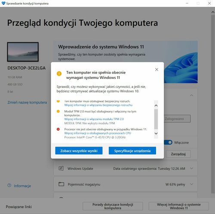This screenshot has height=214, width=215.
Task: Click the Zarządzaj button
Action: (x=178, y=154)
